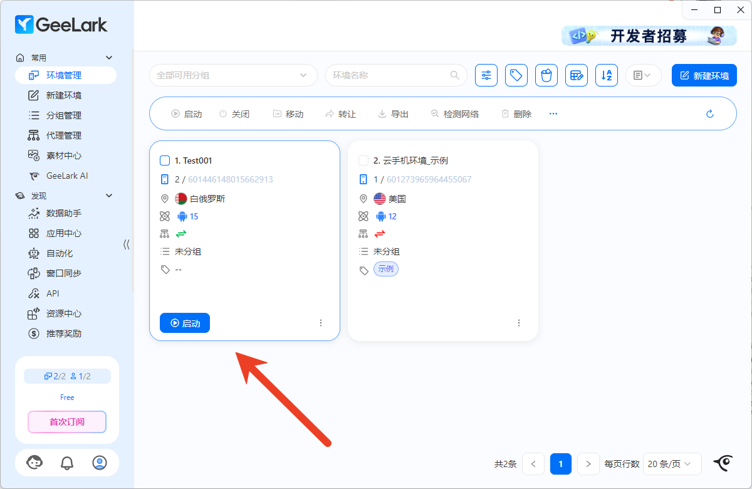Click the 环境名称 search field
Viewport: 752px width, 489px height.
[390, 75]
